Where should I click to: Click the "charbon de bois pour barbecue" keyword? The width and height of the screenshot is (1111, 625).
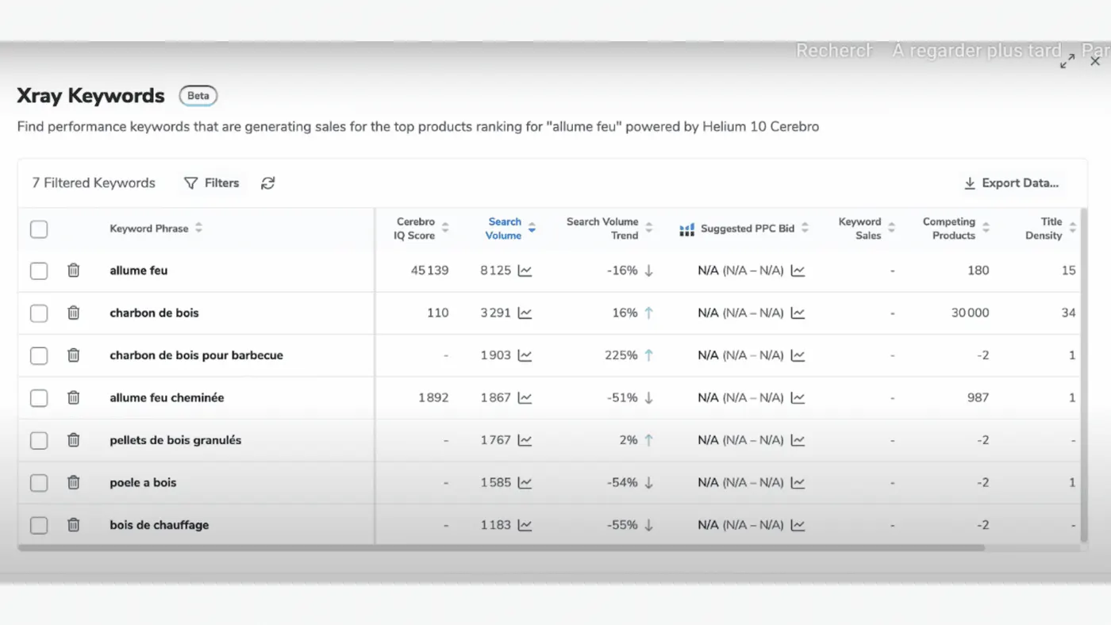tap(196, 355)
